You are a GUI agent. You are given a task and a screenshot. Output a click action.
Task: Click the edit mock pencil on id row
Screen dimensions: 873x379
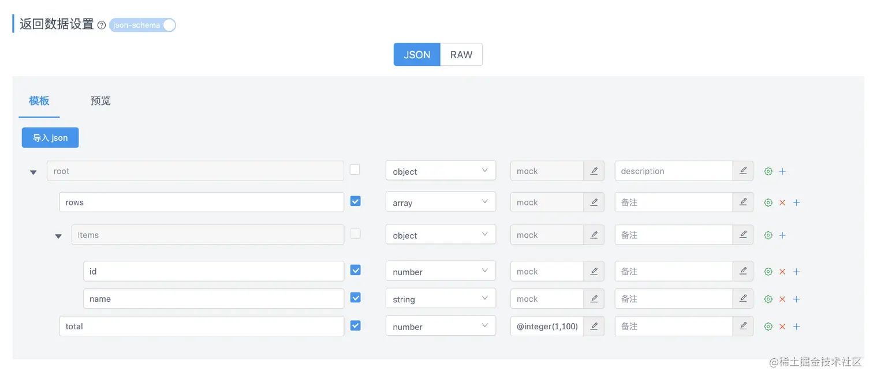(594, 272)
